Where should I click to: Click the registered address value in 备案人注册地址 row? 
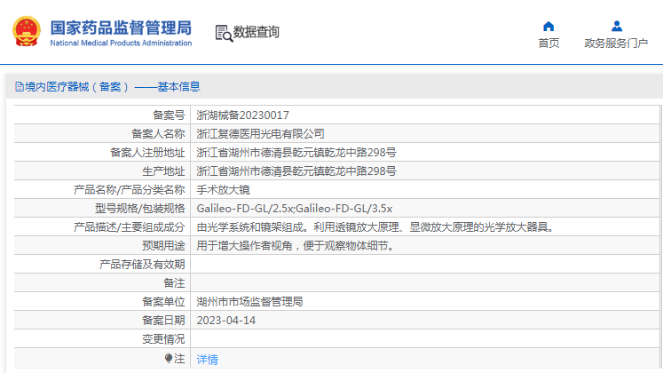[x=296, y=152]
